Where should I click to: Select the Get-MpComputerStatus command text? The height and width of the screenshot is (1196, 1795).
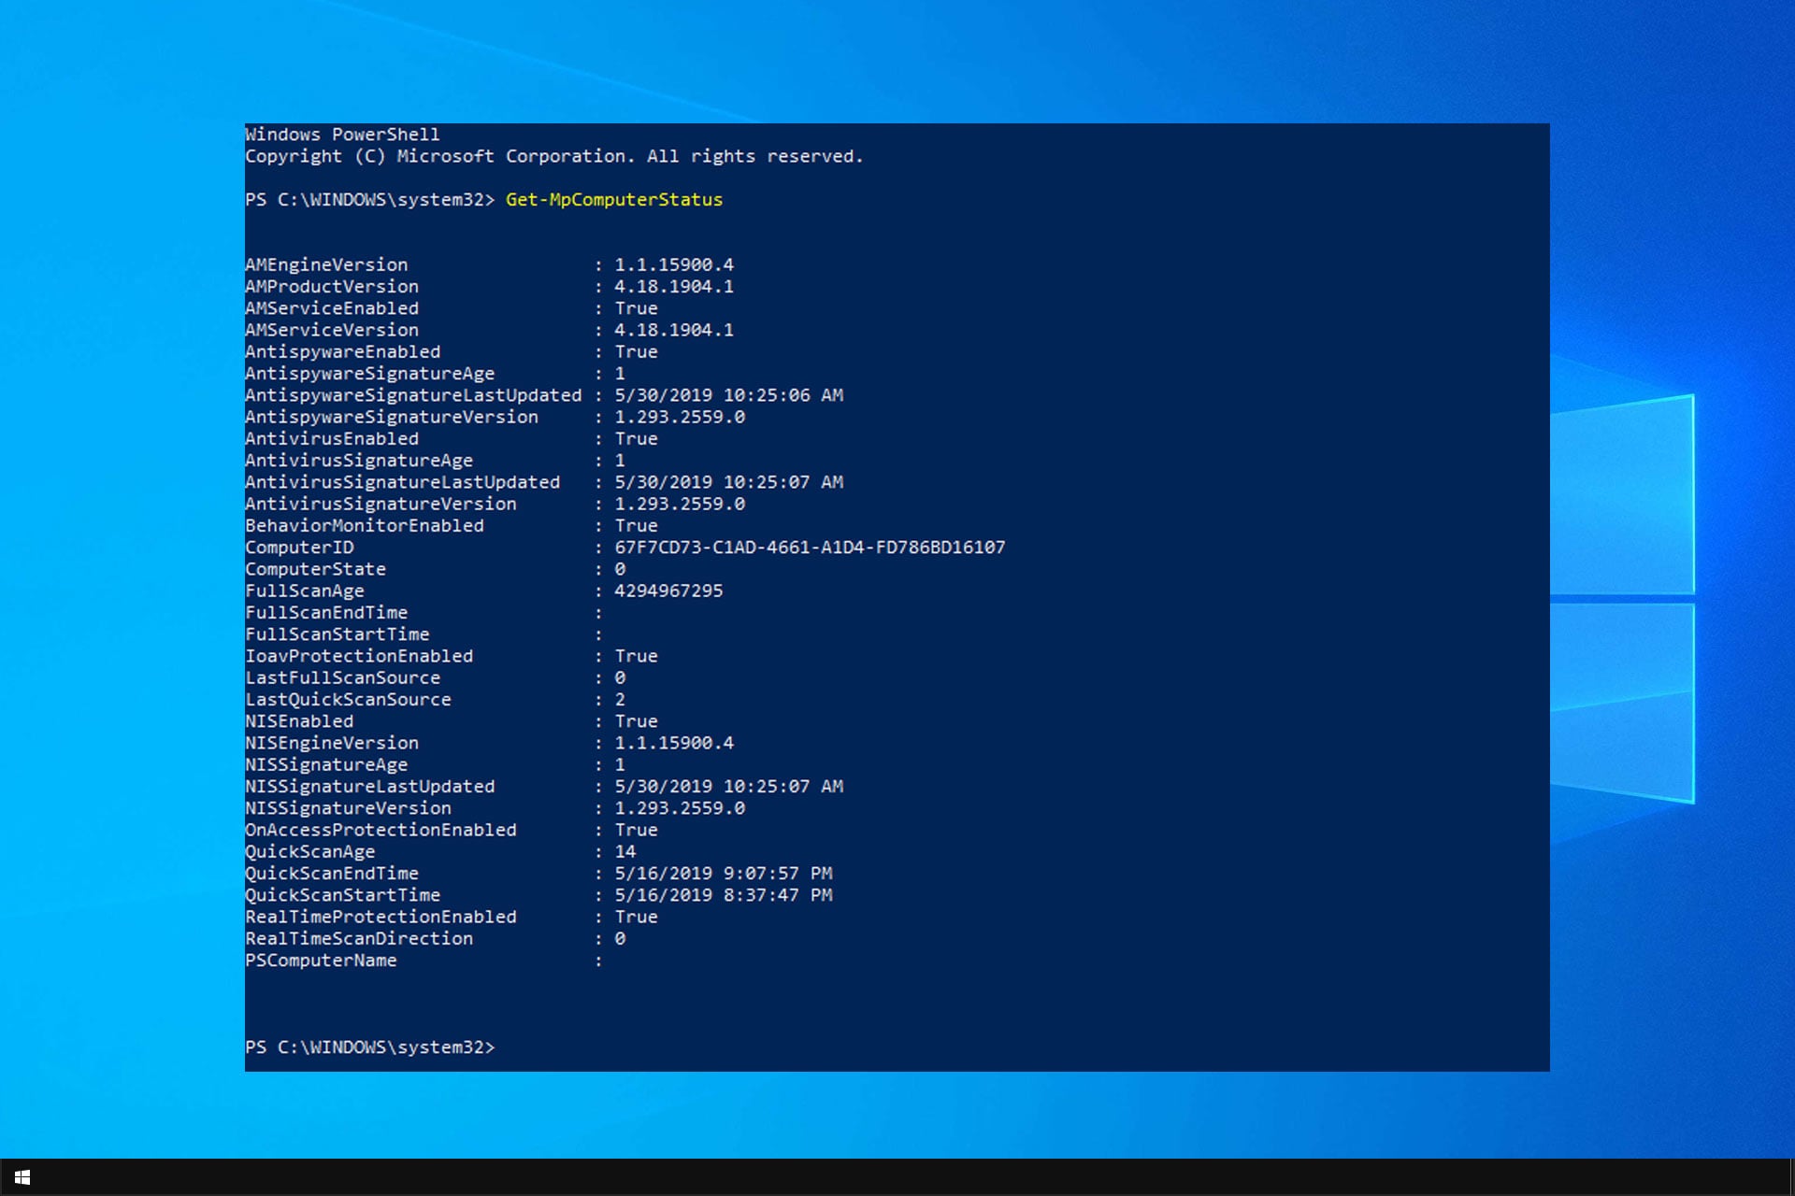pos(613,199)
